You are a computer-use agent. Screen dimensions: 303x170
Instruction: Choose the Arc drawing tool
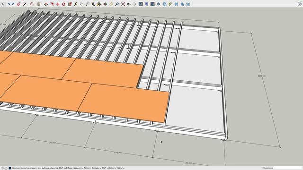click(x=32, y=4)
